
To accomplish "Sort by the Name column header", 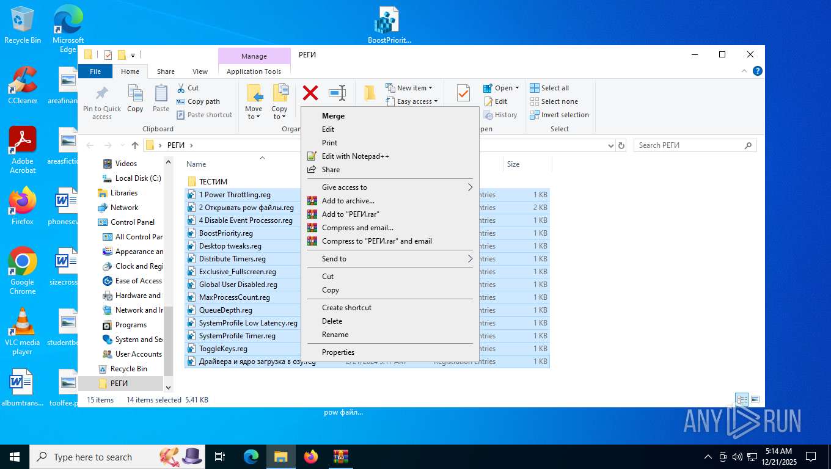I will click(x=196, y=164).
